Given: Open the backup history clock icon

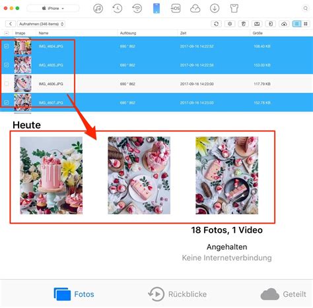Looking at the screenshot, I should click(x=118, y=9).
